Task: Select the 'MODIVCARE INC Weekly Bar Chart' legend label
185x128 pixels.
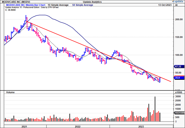Action: [x=26, y=5]
